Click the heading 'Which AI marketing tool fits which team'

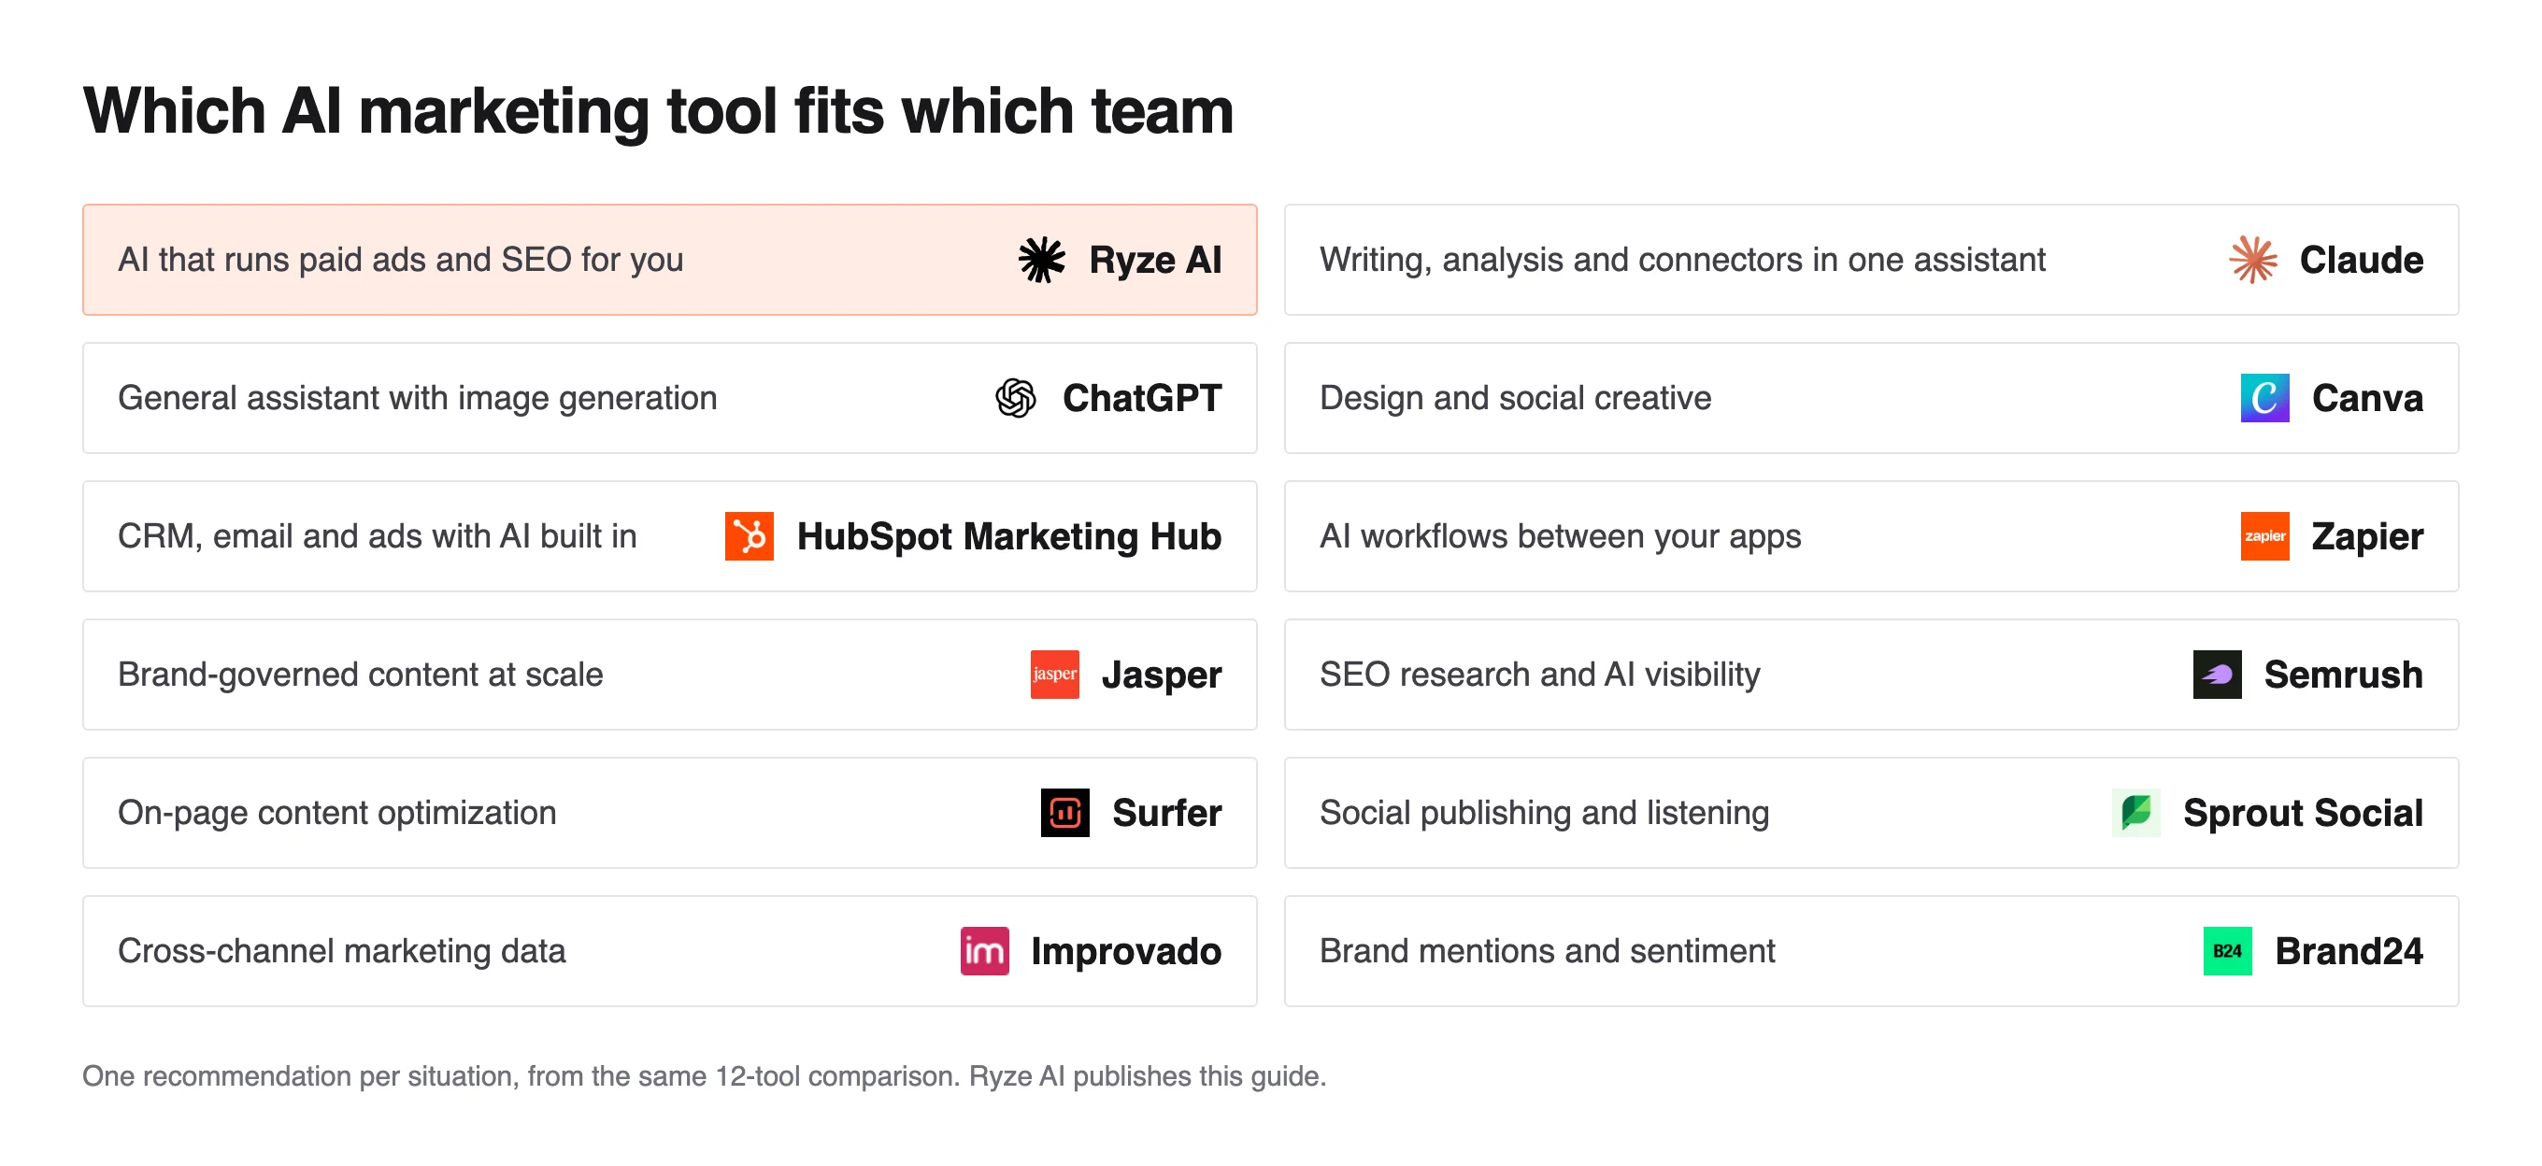(659, 110)
